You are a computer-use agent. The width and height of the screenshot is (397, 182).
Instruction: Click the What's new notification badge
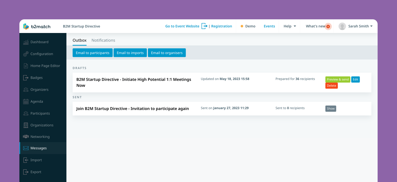point(328,26)
